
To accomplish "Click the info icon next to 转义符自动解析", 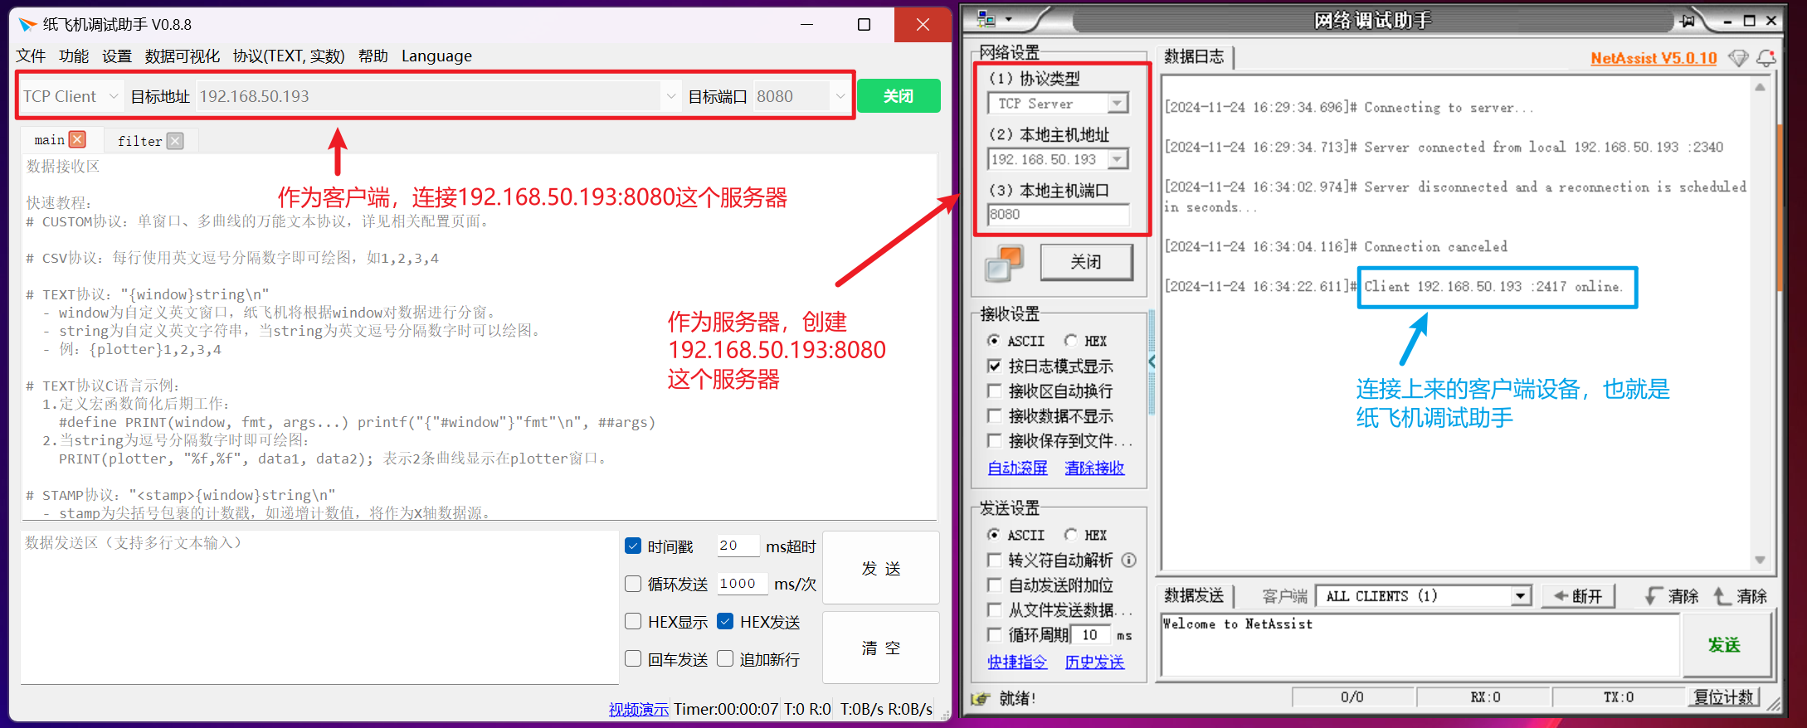I will point(1128,561).
